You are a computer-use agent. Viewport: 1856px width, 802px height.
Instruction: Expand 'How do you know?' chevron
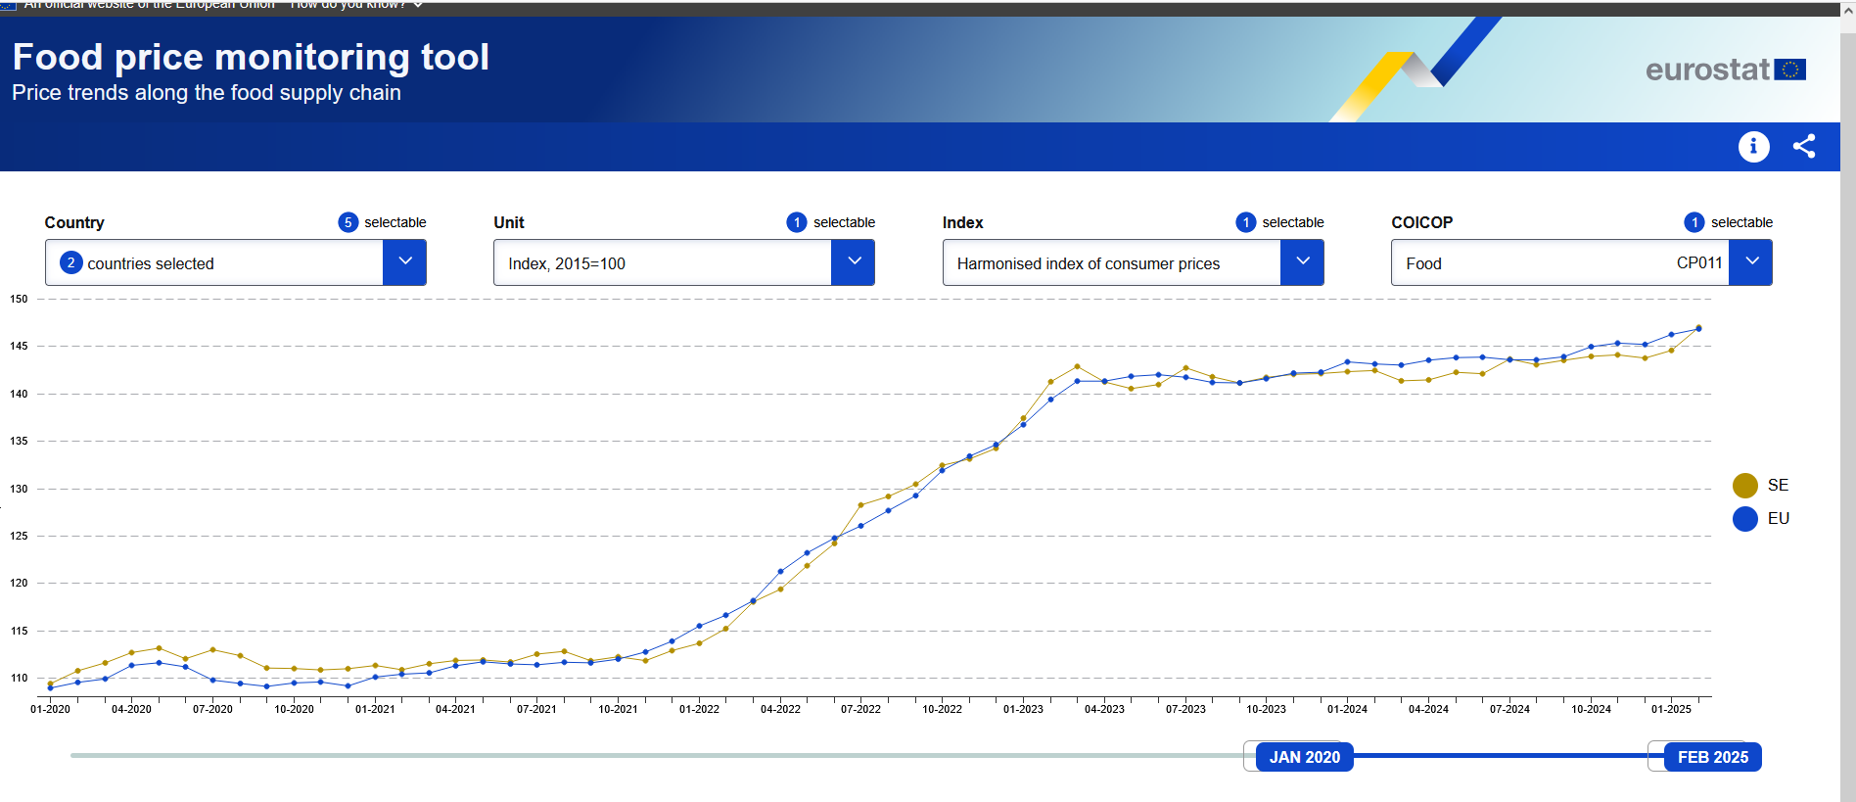tap(418, 5)
